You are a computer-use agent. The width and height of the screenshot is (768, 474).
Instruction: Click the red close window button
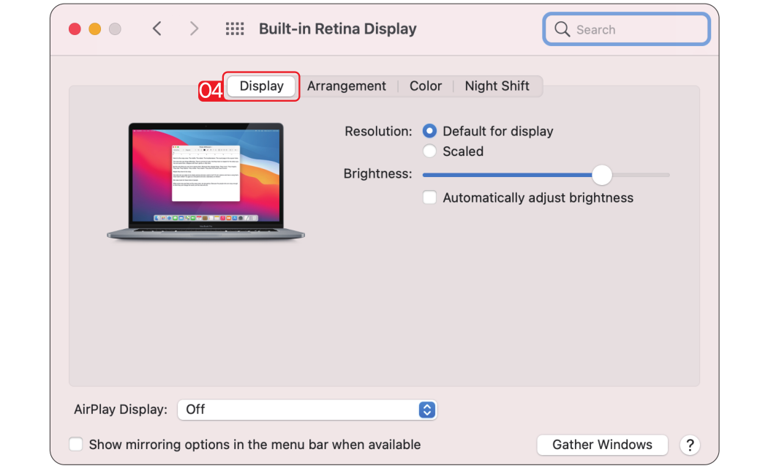point(75,29)
